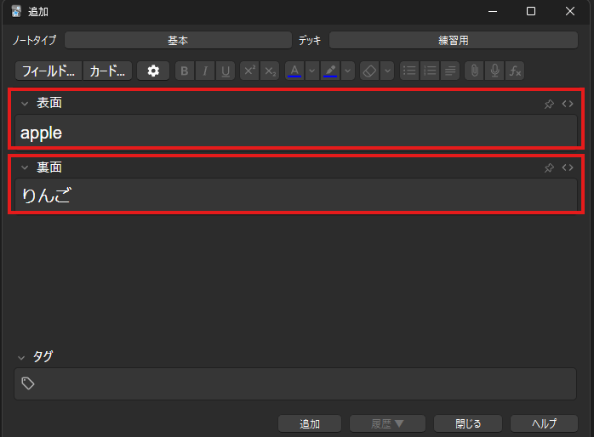Open the note type selector labeled 基本
The image size is (594, 437).
(x=177, y=40)
